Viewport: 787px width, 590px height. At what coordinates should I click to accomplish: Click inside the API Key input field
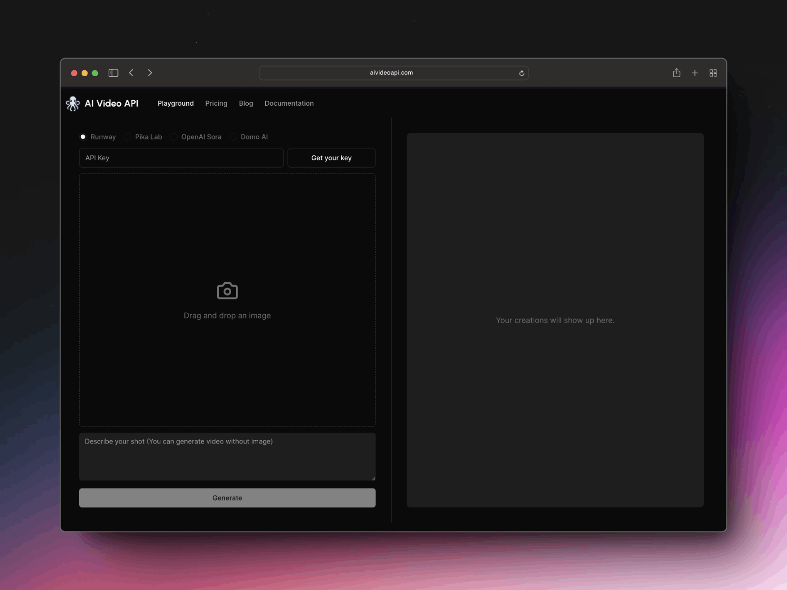pyautogui.click(x=181, y=158)
